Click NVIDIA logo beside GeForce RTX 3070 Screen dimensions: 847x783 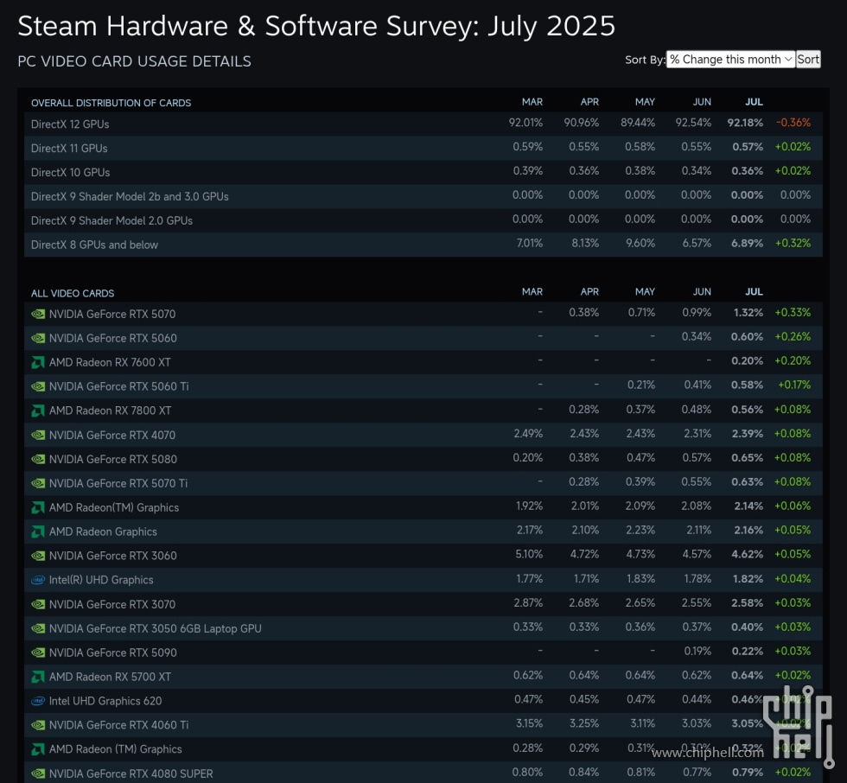pyautogui.click(x=38, y=604)
